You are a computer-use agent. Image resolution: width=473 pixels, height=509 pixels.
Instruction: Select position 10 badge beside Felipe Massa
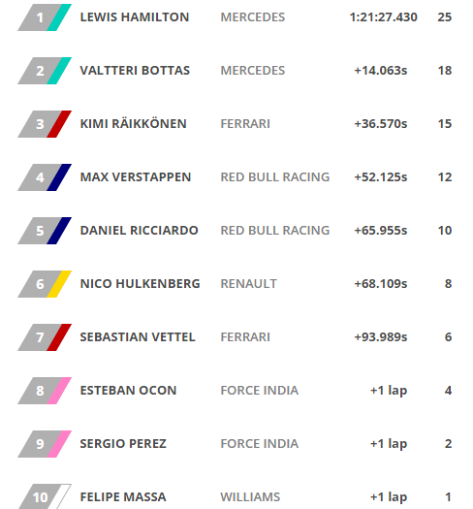(x=45, y=496)
